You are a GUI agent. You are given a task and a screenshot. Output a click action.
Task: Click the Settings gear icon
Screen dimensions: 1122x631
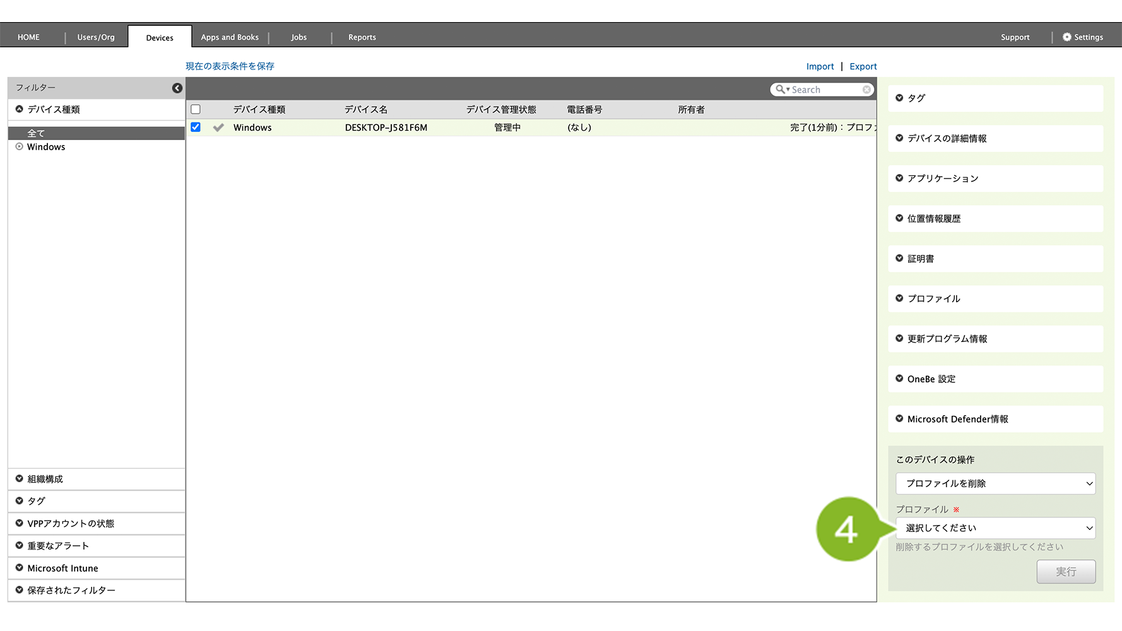pos(1066,37)
